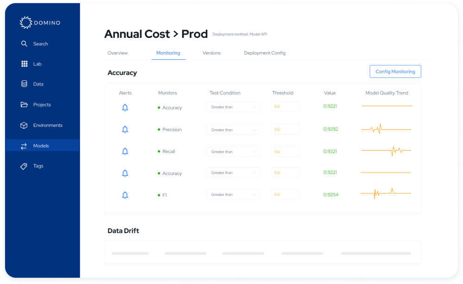
Task: Toggle the alert bell for Accuracy monitor
Action: point(125,107)
